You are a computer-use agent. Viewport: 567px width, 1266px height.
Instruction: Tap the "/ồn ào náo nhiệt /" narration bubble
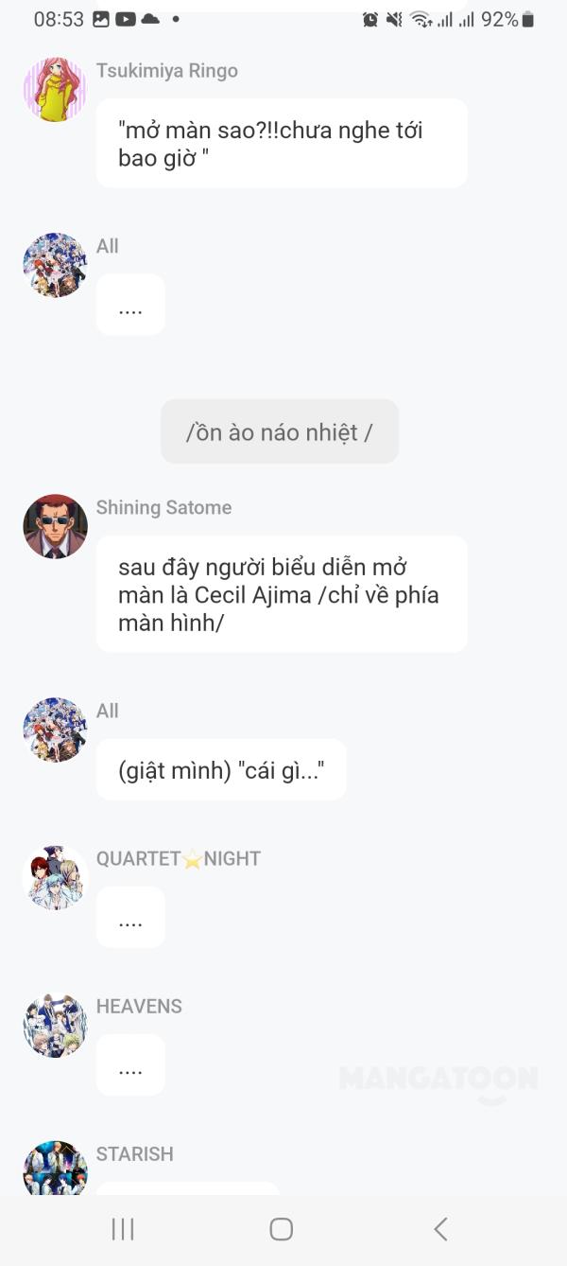pyautogui.click(x=280, y=431)
